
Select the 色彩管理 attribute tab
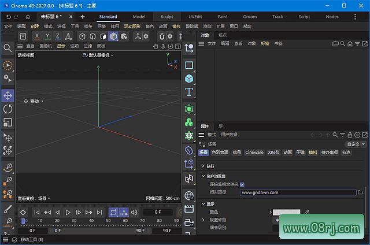pyautogui.click(x=220, y=153)
